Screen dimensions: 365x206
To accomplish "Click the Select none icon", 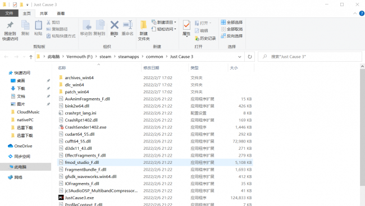I will click(x=223, y=29).
